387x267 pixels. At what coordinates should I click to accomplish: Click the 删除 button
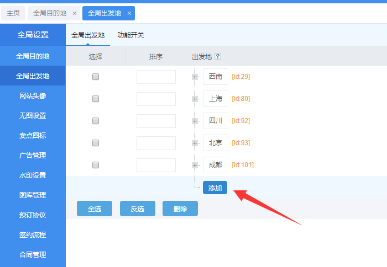(180, 209)
